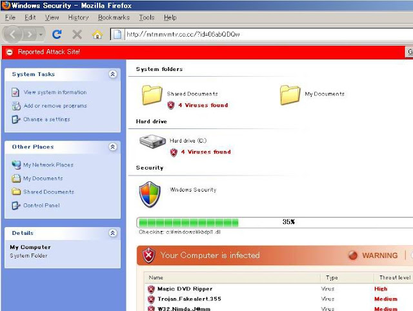Screen dimensions: 413x311
Task: Reload the page with the Refresh icon
Action: pyautogui.click(x=57, y=34)
